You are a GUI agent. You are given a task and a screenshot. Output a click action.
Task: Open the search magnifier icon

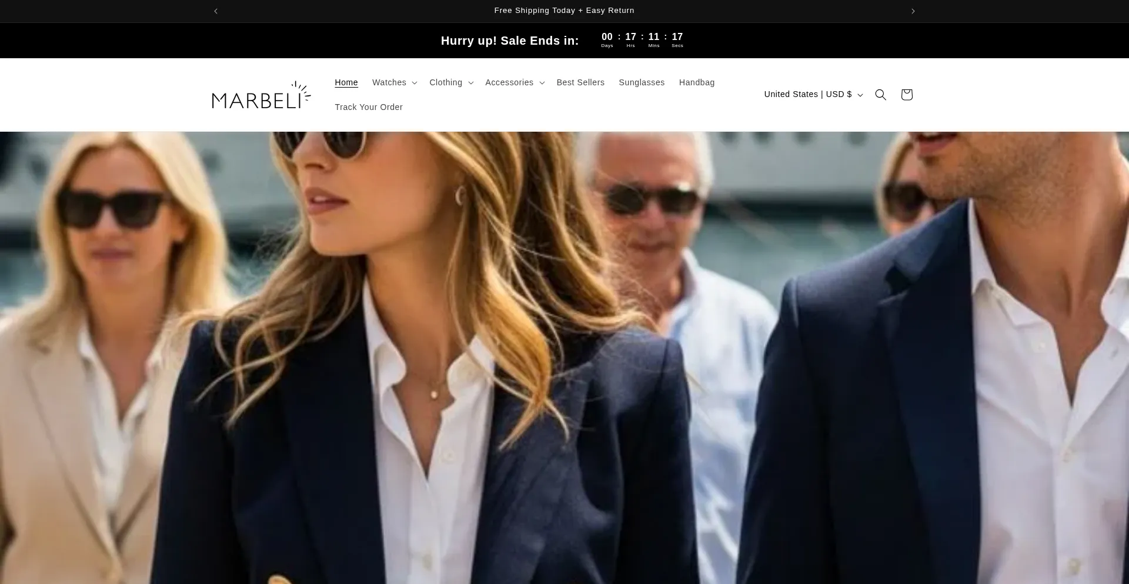coord(880,95)
